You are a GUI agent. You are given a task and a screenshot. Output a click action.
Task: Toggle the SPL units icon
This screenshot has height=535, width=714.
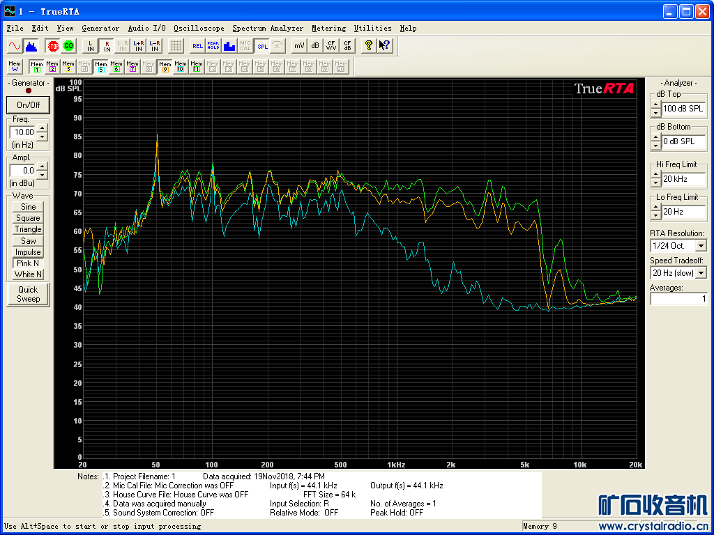click(262, 46)
